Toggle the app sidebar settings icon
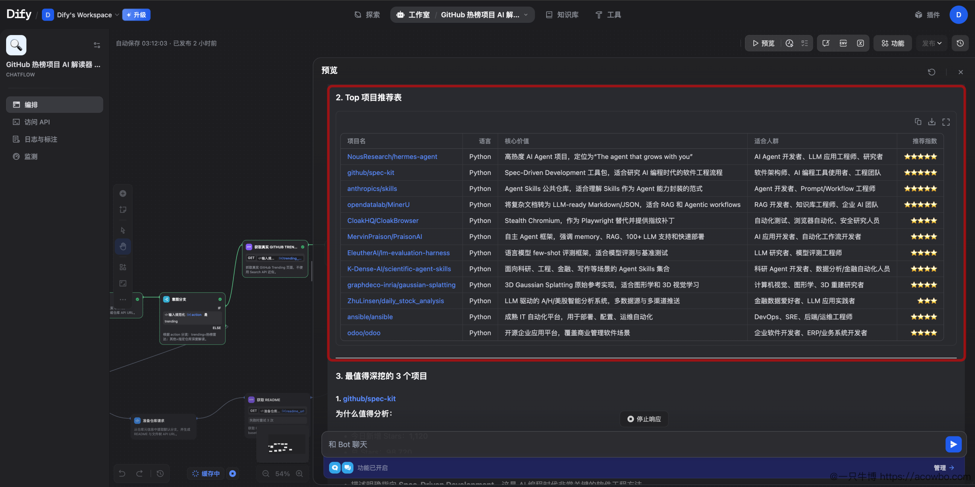Image resolution: width=975 pixels, height=487 pixels. tap(97, 45)
